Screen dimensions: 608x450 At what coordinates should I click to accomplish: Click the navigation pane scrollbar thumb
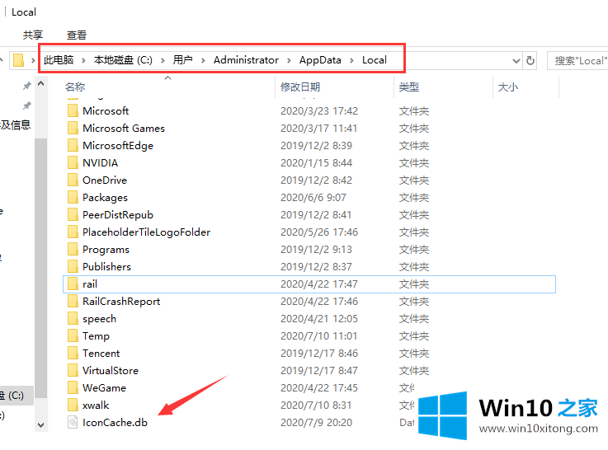coord(40,268)
